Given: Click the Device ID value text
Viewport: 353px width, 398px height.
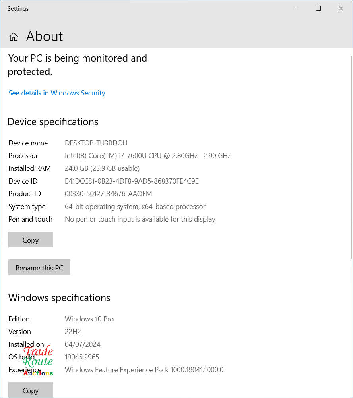Looking at the screenshot, I should [x=132, y=181].
